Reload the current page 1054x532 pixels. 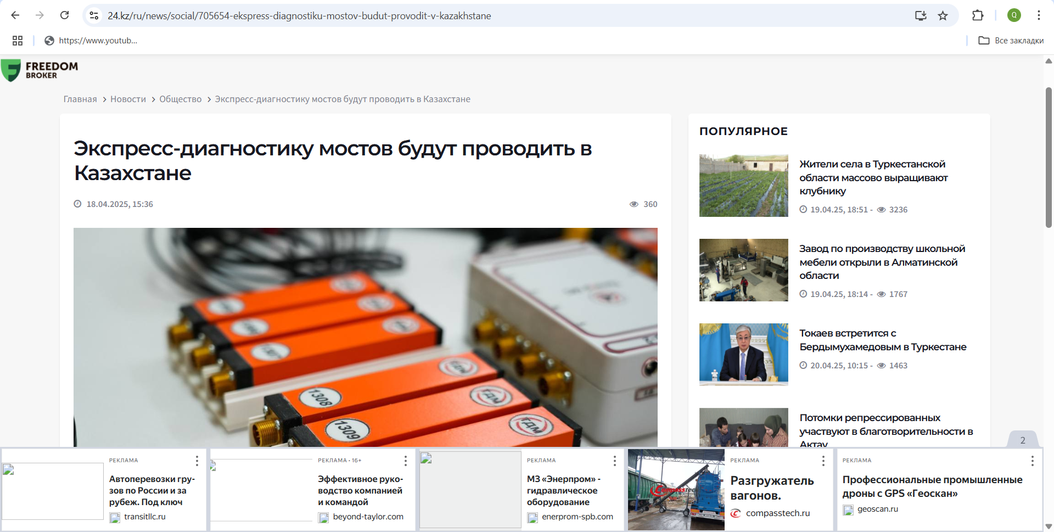[64, 15]
